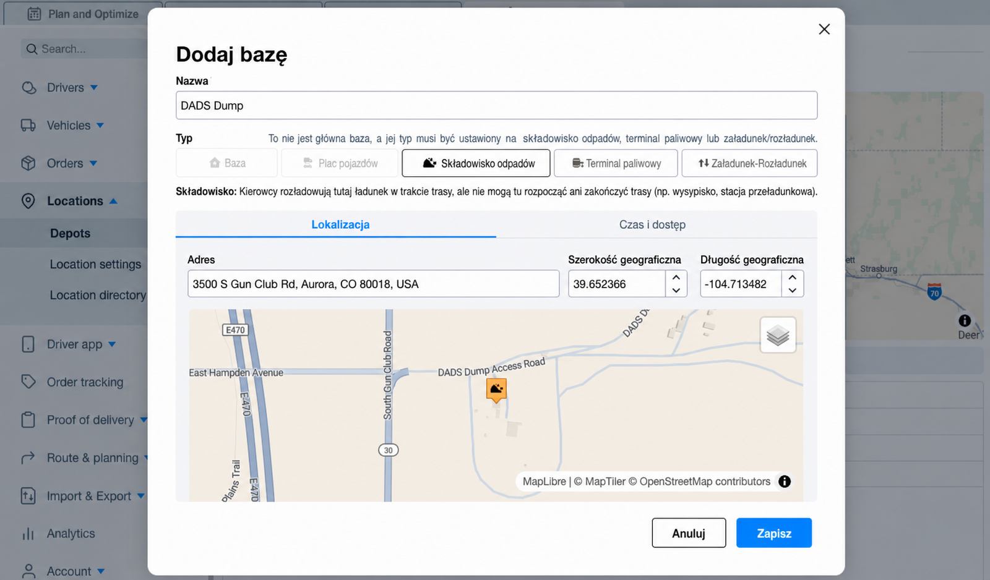
Task: Click the MapLibre attribution link
Action: (544, 482)
